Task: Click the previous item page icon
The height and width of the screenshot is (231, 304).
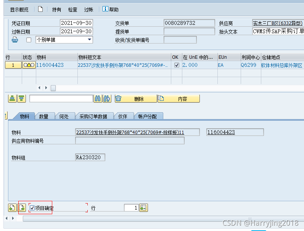Action: tap(12, 208)
